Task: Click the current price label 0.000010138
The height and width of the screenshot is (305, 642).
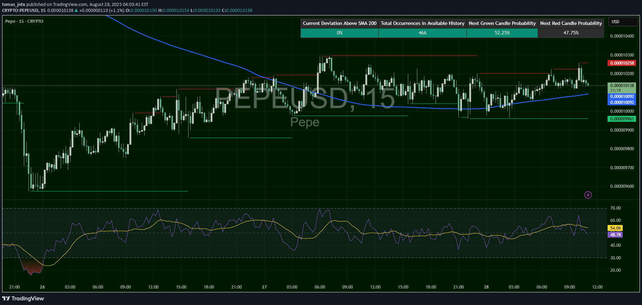Action: [622, 85]
